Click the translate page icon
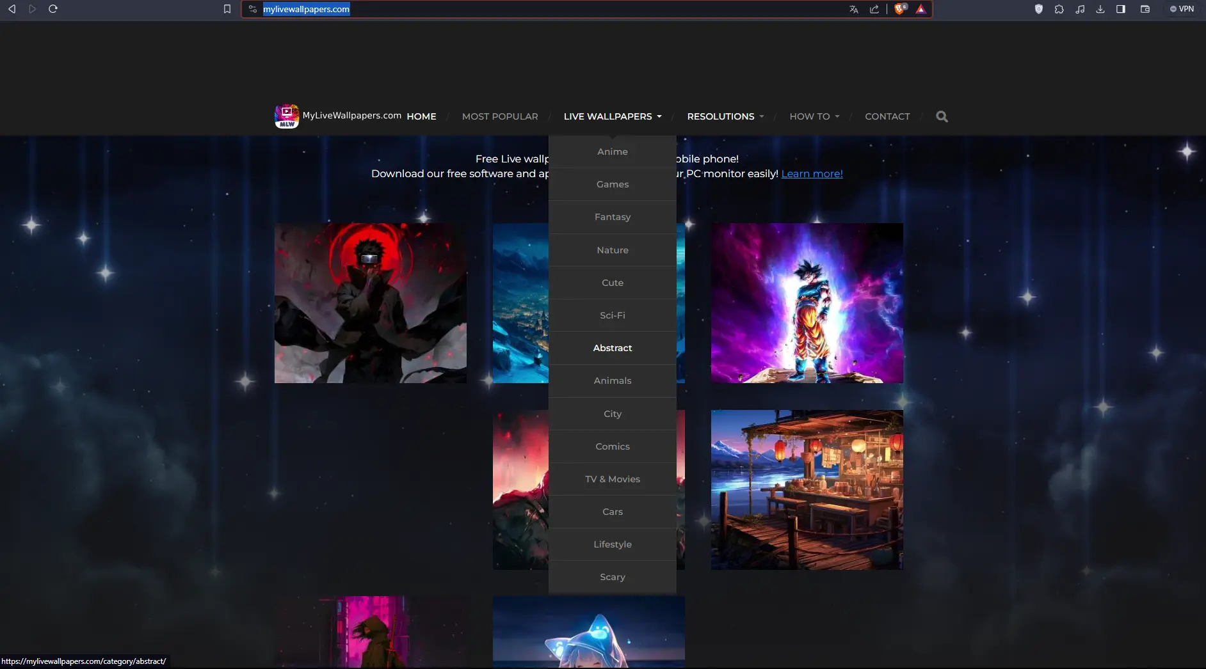The image size is (1206, 669). point(854,9)
